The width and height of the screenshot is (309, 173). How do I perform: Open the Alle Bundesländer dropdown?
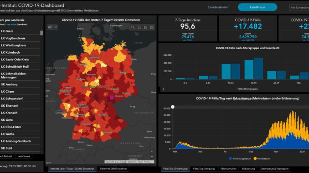click(299, 7)
